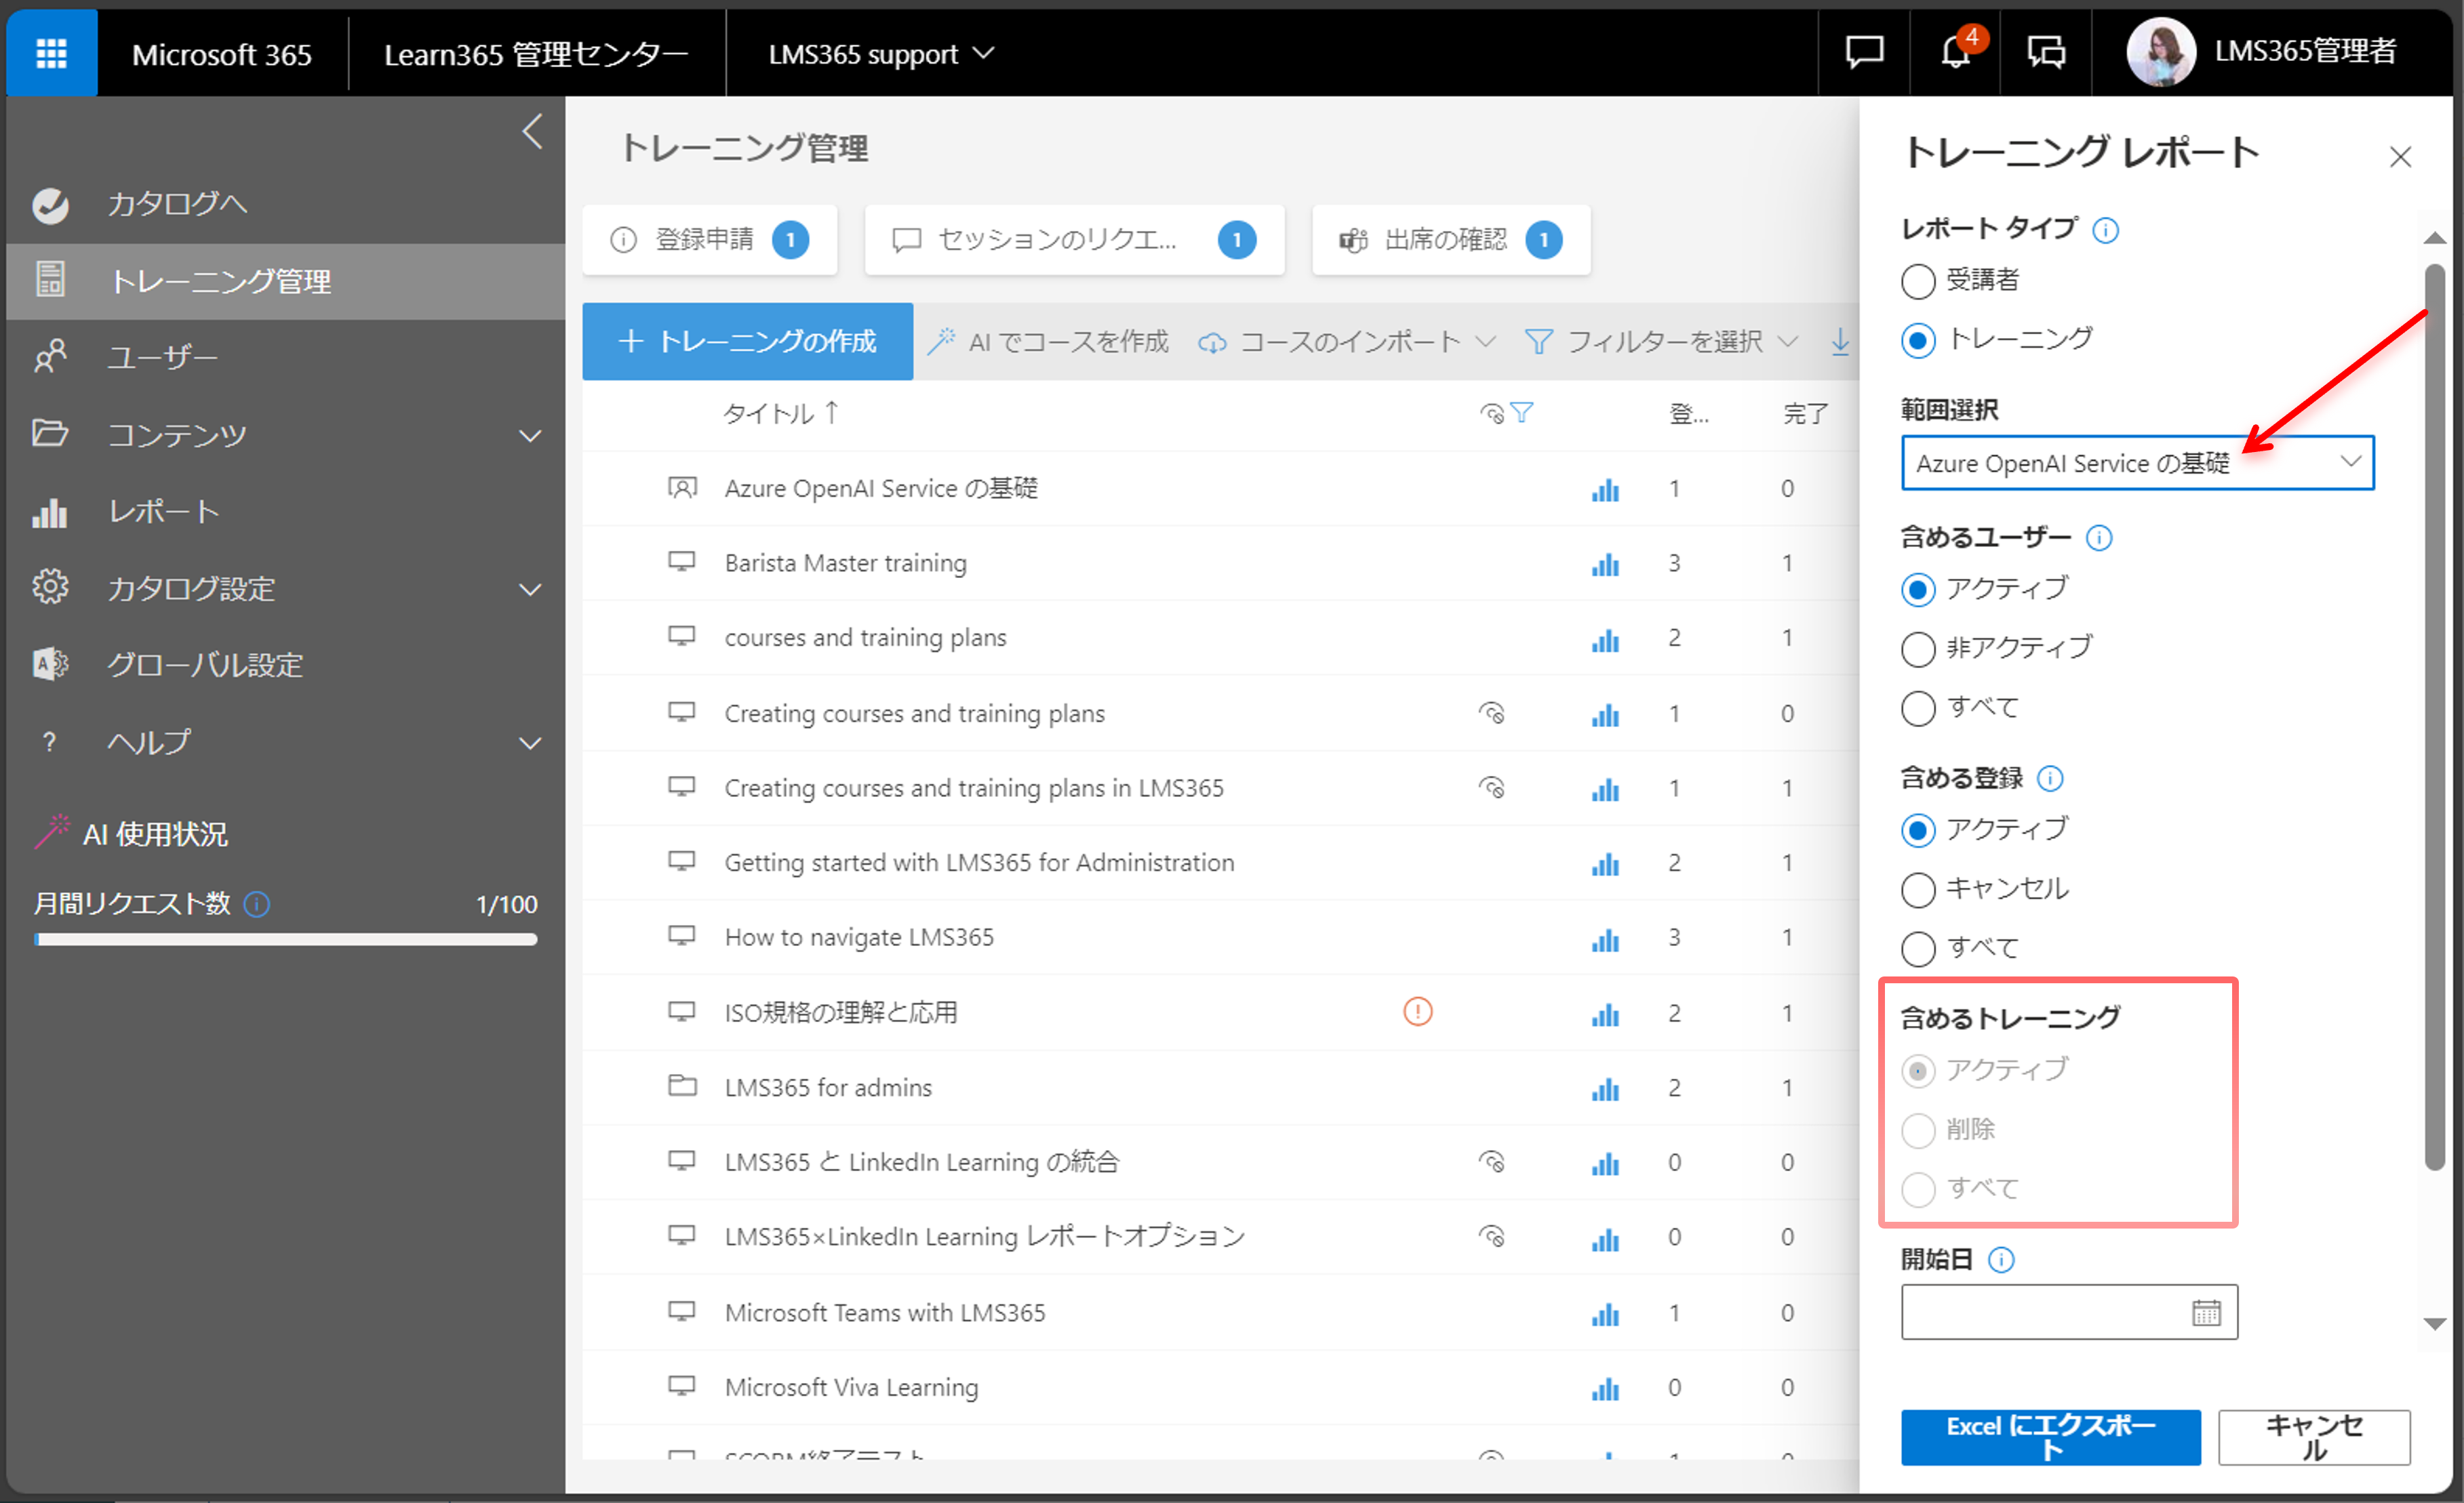Click トレーニングの作成 button

(x=747, y=342)
